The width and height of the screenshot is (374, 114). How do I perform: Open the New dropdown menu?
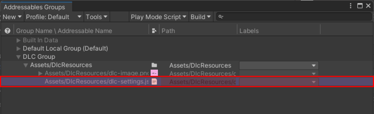[x=12, y=17]
